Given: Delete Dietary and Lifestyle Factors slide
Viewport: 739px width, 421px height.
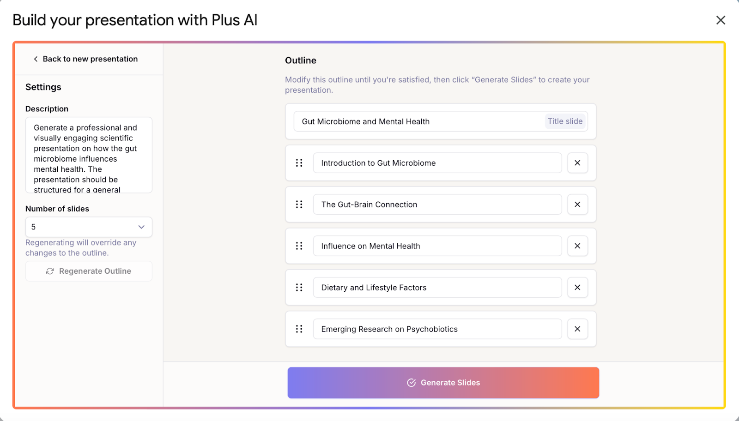Looking at the screenshot, I should click(577, 288).
